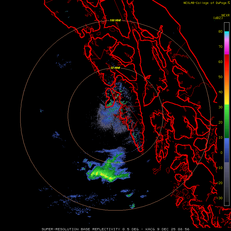
Task: Click the 60 dBZ scale value
Action: [220, 62]
